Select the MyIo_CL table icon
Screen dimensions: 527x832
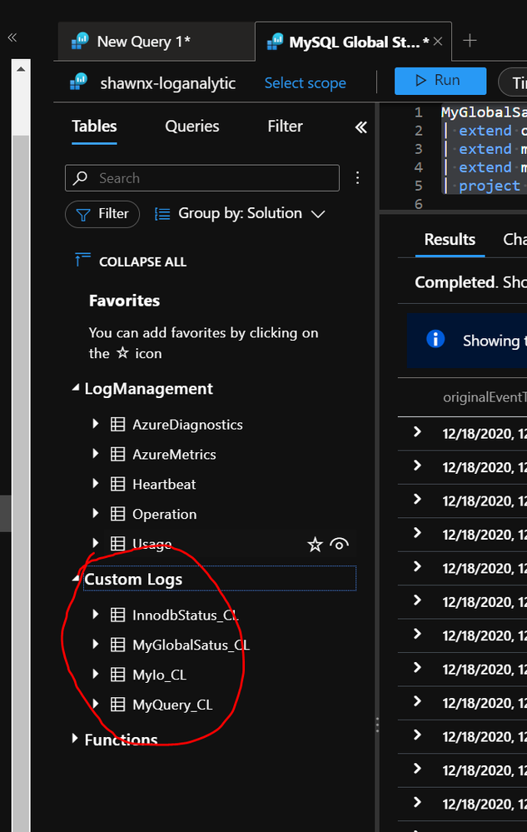click(x=117, y=675)
